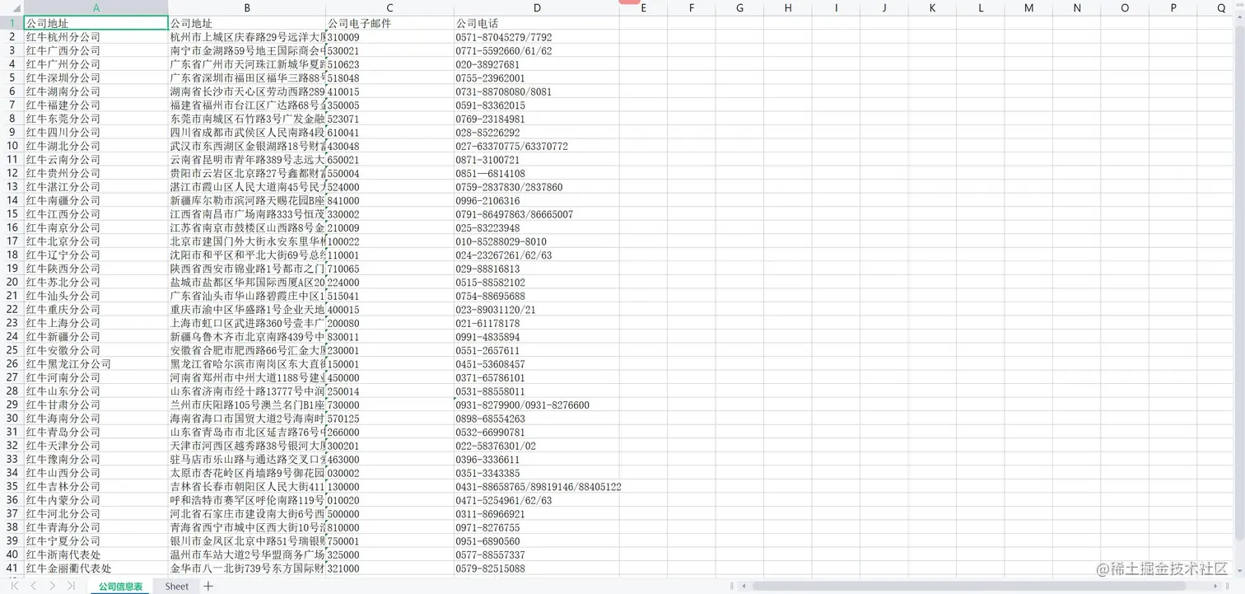Select cell 红牛黑龙江分公司
The image size is (1245, 594).
coord(96,363)
